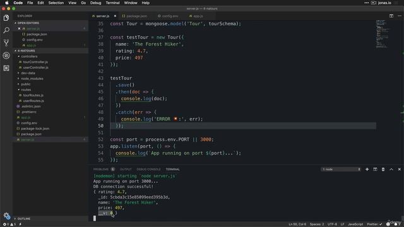Change language mode JavaScript
404x227 pixels.
355,224
